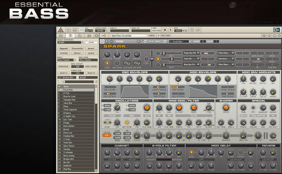The image size is (282, 174).
Task: Select the Juice Box snapshot
Action: tap(76, 103)
